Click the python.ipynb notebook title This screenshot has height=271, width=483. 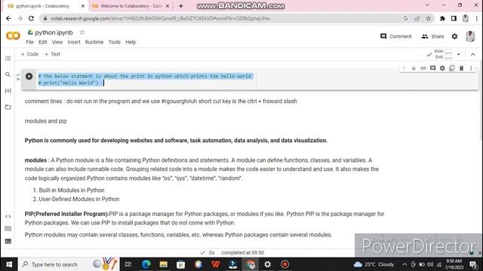coord(54,32)
